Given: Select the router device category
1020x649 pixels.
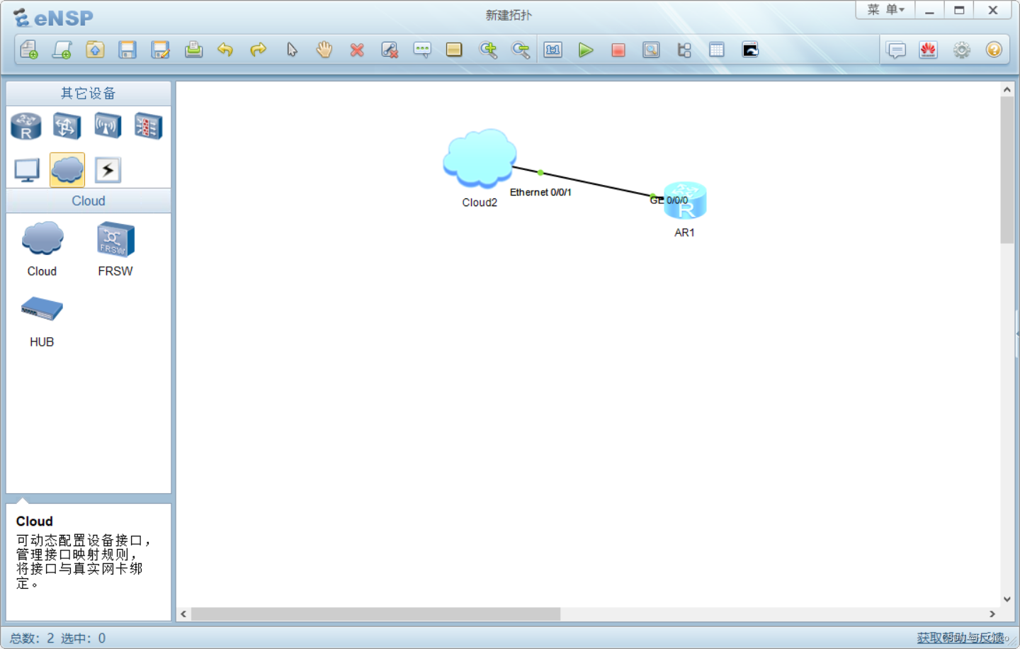Looking at the screenshot, I should tap(26, 127).
